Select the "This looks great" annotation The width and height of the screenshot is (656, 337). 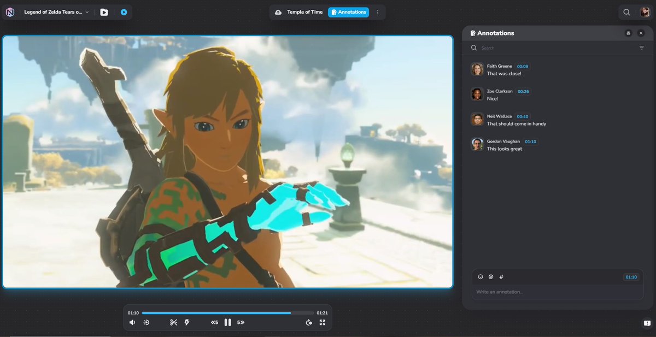click(505, 149)
